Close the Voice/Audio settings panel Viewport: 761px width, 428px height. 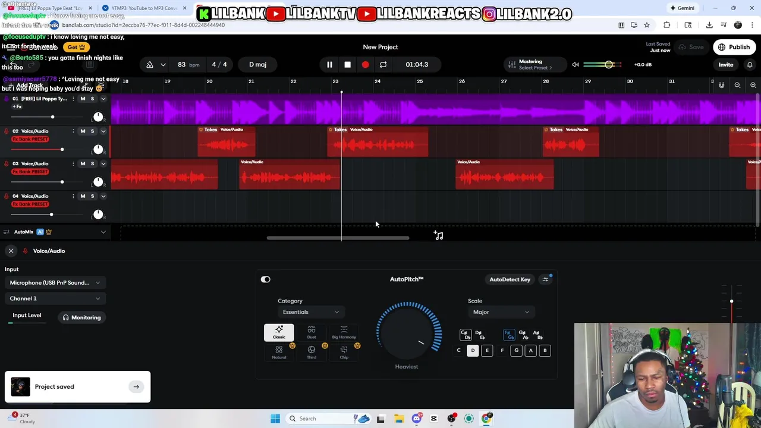tap(11, 251)
